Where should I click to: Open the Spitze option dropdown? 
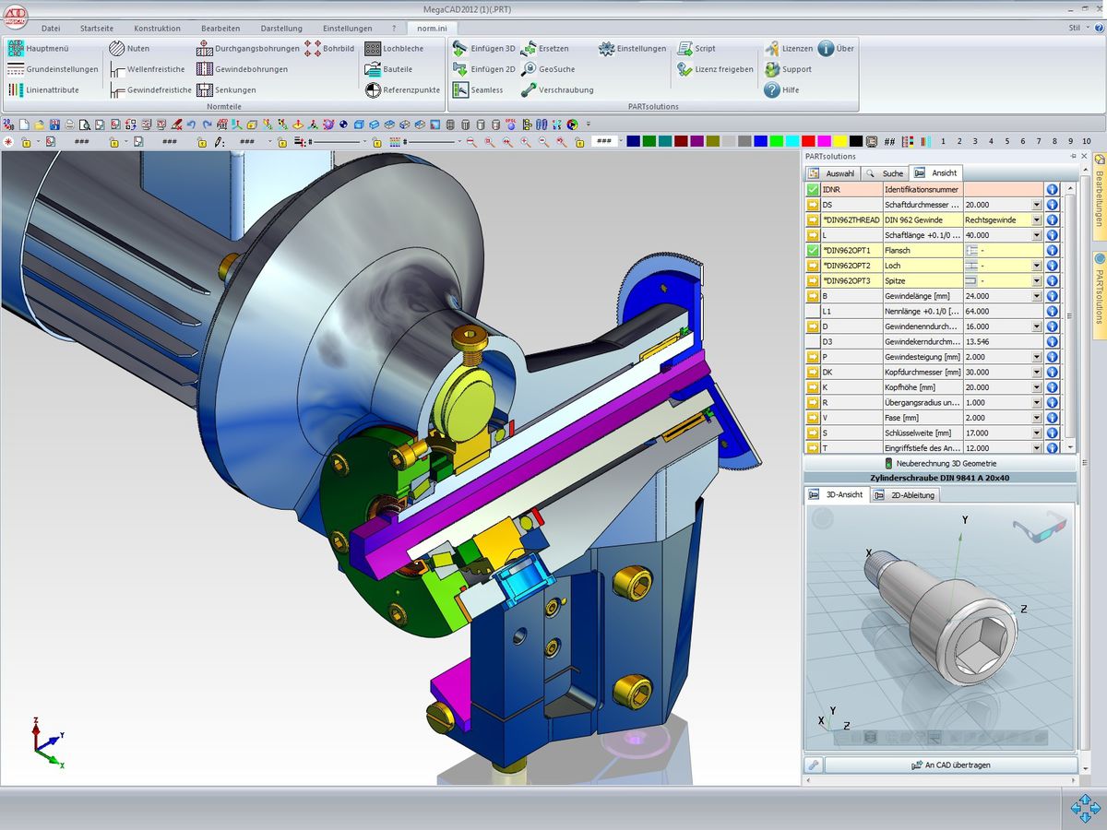click(x=1037, y=280)
